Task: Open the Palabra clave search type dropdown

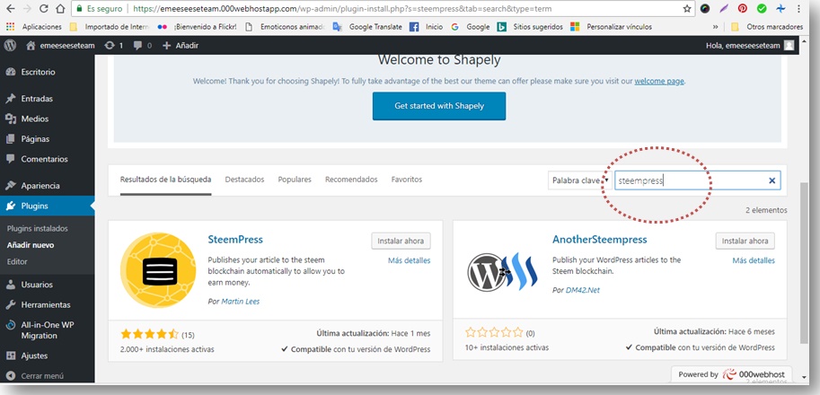Action: (580, 180)
